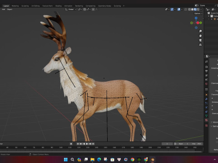Jump to the timeline end frame
This screenshot has height=163, width=218.
93,144
